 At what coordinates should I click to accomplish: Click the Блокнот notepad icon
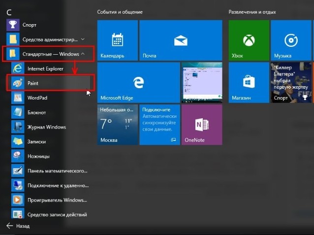coord(18,112)
